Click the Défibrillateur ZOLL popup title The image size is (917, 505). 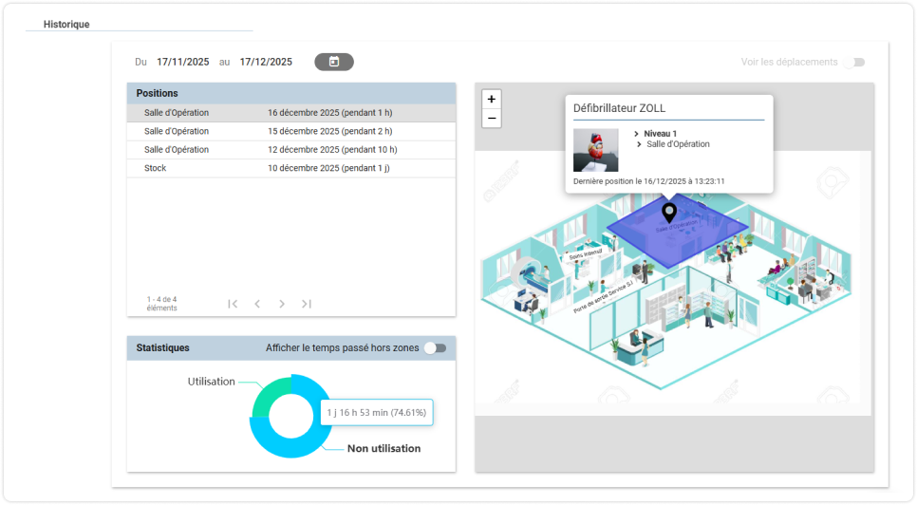[x=619, y=109]
